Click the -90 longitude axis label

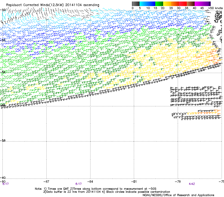click(3, 182)
